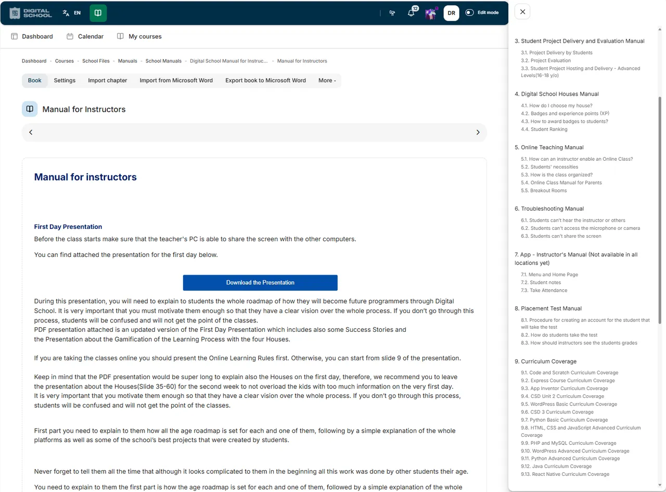Click the purple house avatar icon
Image resolution: width=666 pixels, height=492 pixels.
click(x=431, y=13)
